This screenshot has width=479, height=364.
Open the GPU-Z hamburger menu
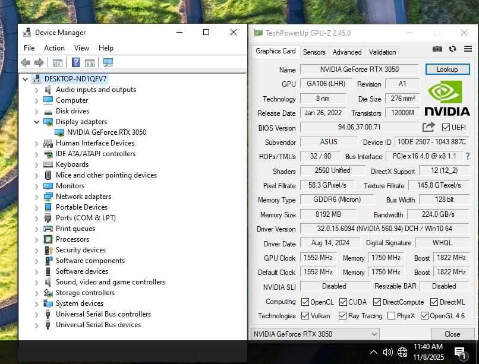[x=468, y=49]
